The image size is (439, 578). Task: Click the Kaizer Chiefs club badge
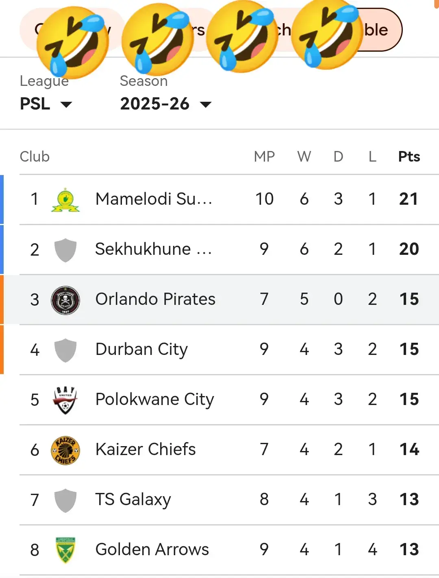(x=65, y=450)
